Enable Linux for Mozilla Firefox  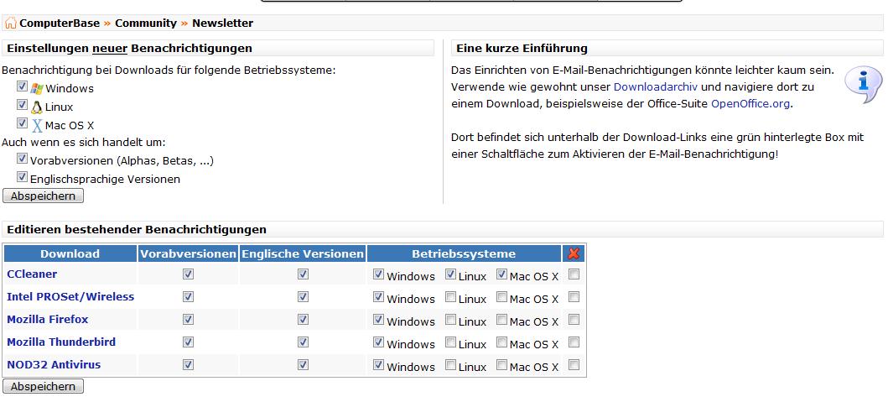[x=450, y=319]
